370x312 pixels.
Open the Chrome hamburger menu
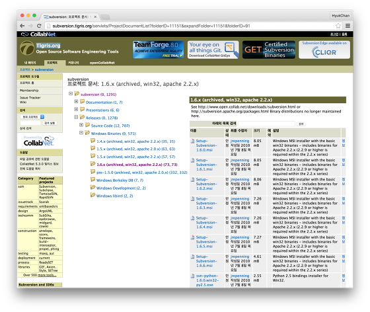(348, 26)
